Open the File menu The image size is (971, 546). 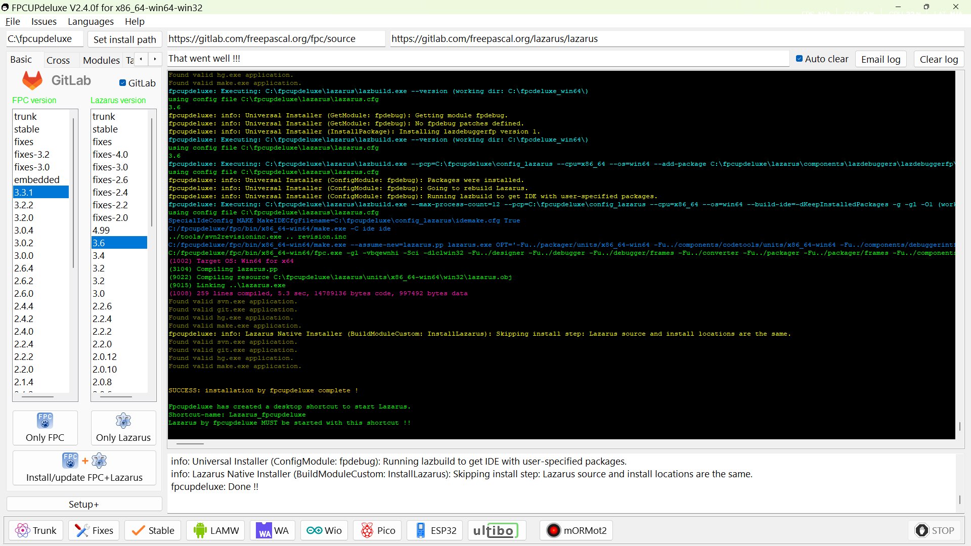[13, 21]
